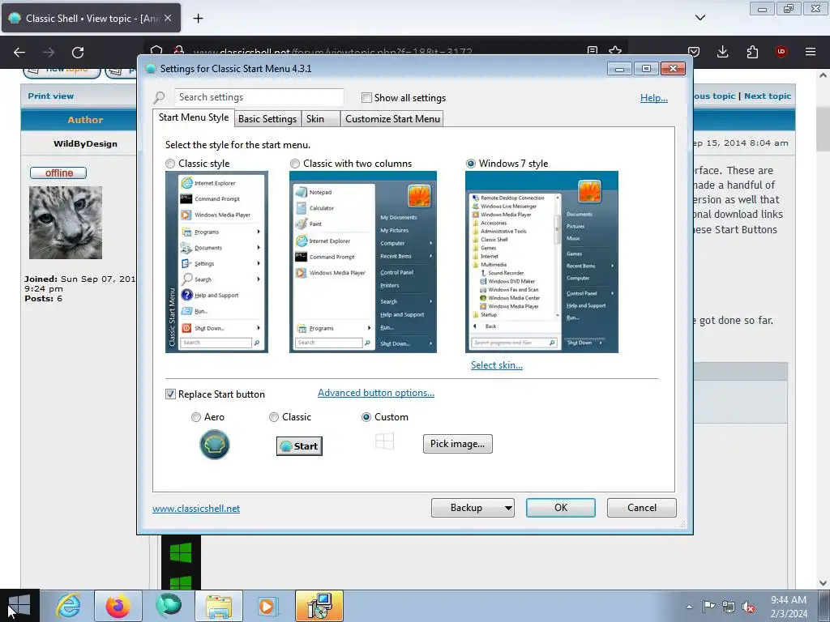Click the taskbar clock showing 9:44 AM
830x622 pixels.
click(x=789, y=607)
